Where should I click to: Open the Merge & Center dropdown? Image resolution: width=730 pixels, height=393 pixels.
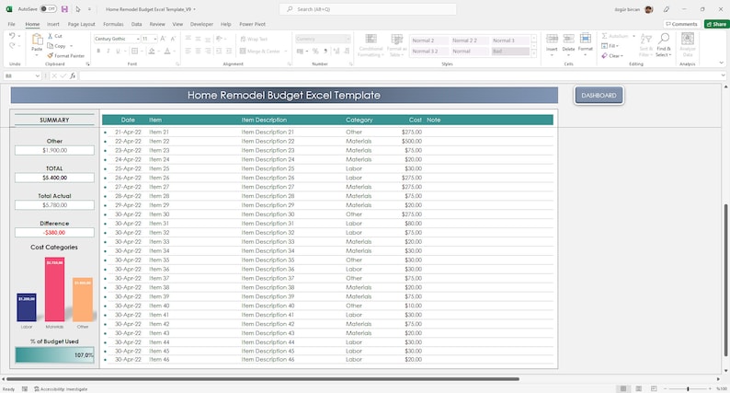click(x=285, y=52)
